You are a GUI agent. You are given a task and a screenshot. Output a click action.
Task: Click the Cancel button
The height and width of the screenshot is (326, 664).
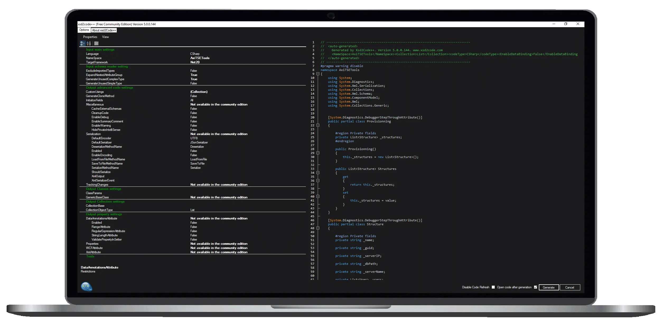(x=570, y=287)
